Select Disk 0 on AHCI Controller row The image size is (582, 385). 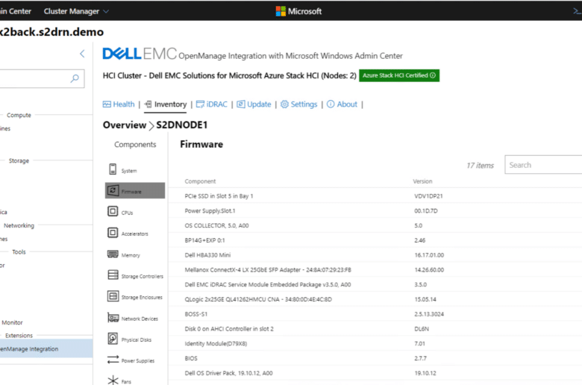(375, 329)
